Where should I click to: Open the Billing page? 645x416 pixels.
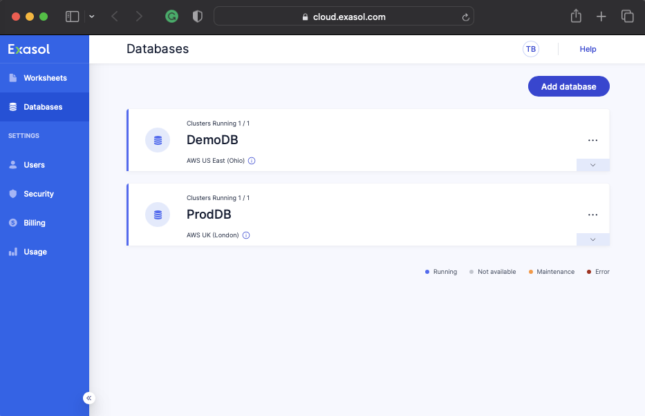pos(34,223)
